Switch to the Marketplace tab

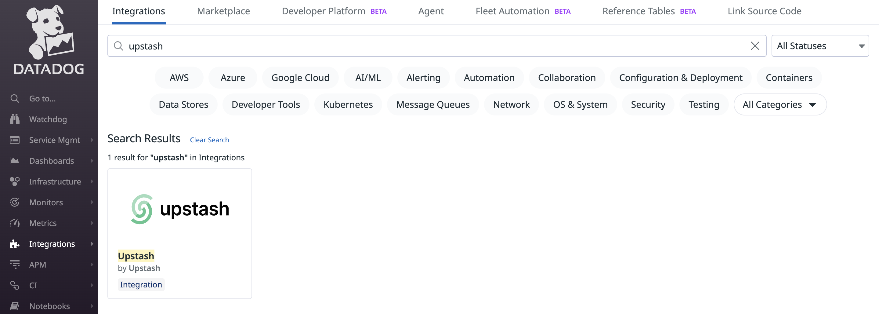point(223,11)
